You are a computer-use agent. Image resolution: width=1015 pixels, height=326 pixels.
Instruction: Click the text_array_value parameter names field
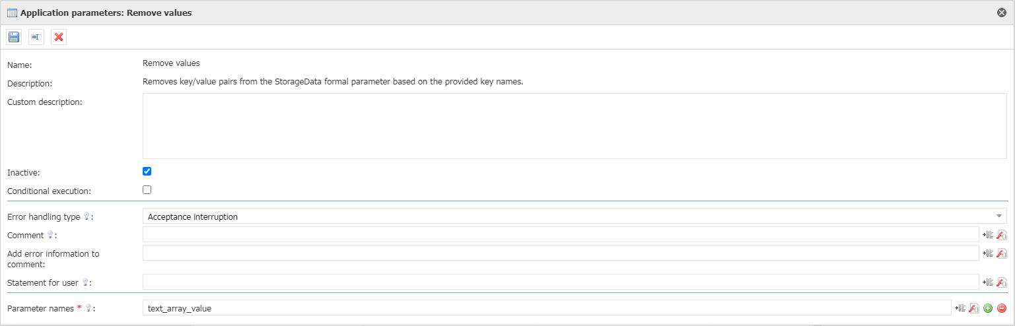[547, 308]
